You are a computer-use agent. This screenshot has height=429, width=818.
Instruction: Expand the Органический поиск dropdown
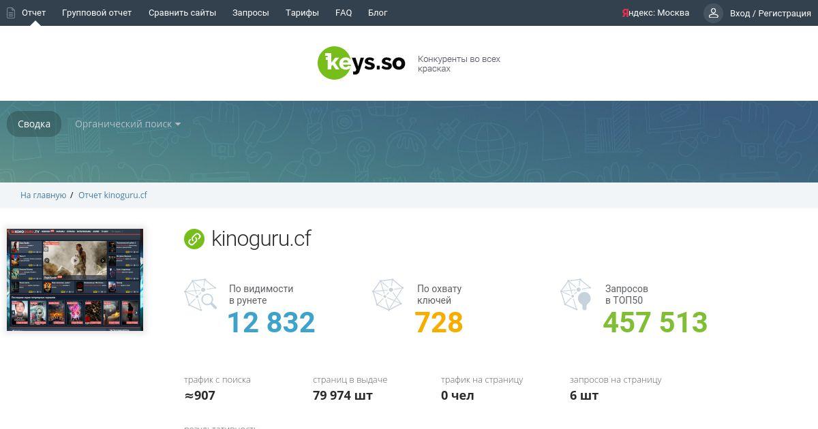point(127,124)
